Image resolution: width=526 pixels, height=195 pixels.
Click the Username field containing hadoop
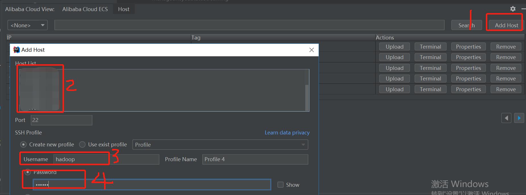106,159
